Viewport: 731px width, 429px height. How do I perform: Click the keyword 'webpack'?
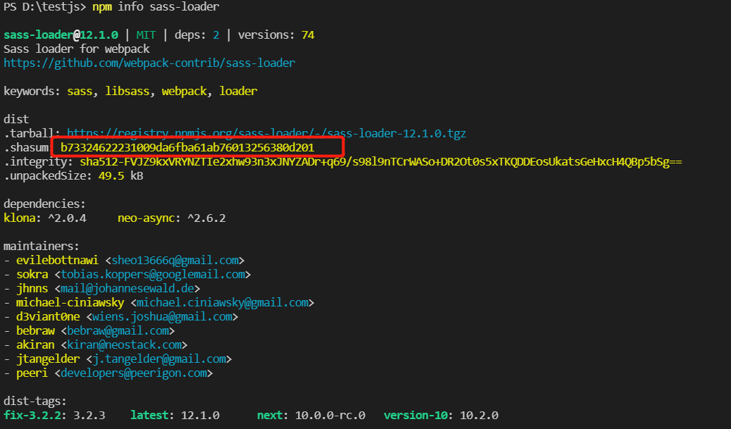(x=184, y=91)
